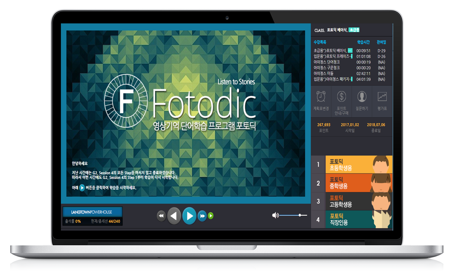454x272 pixels.
Task: Select the 포토딕 초등학생용 banner
Action: [x=359, y=165]
